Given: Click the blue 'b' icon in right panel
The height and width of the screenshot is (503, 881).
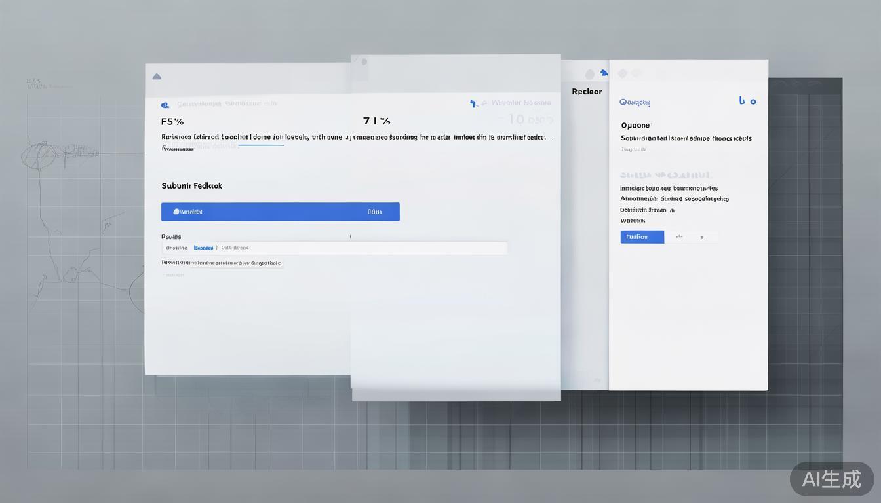Looking at the screenshot, I should pyautogui.click(x=742, y=101).
